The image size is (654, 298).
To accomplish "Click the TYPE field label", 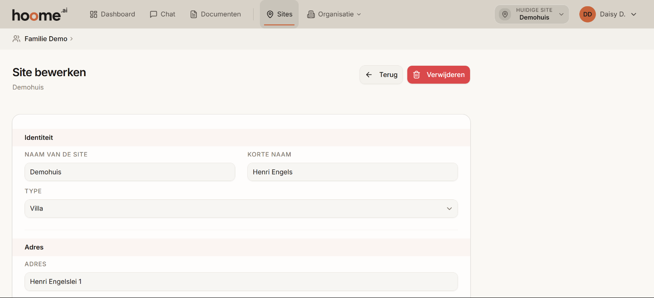I will point(33,191).
